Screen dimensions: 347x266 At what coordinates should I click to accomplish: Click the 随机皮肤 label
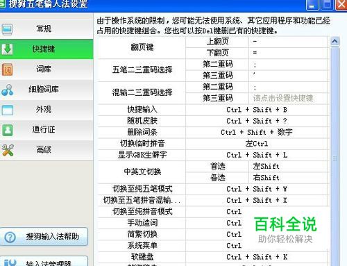pos(142,121)
